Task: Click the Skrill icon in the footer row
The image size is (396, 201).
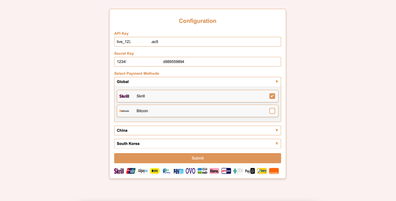Action: tap(119, 171)
